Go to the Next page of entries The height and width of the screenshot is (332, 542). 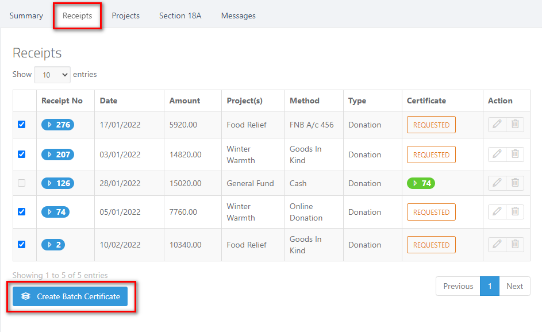click(514, 286)
